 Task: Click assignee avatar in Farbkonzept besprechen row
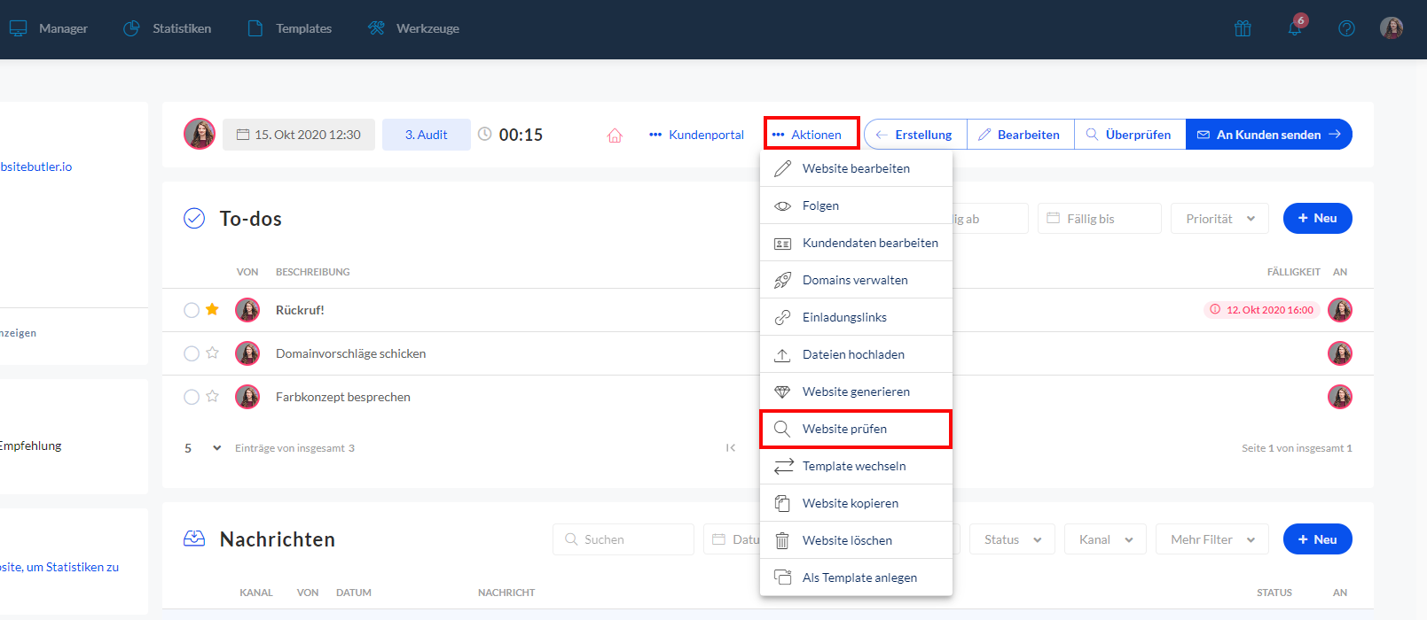coord(1340,397)
